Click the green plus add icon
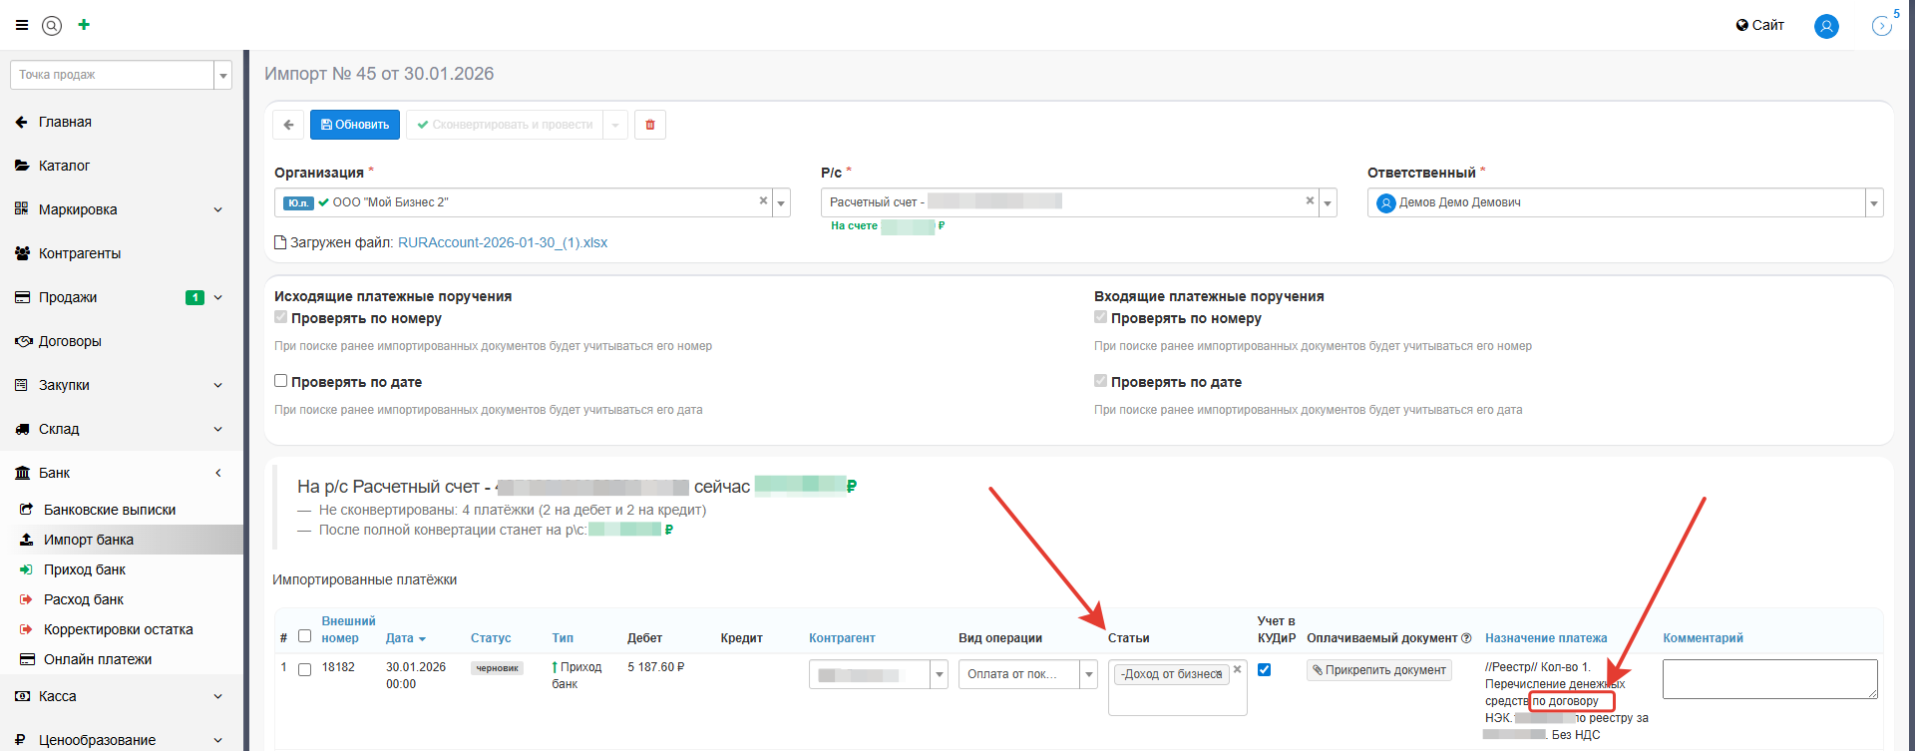1915x751 pixels. pos(84,25)
